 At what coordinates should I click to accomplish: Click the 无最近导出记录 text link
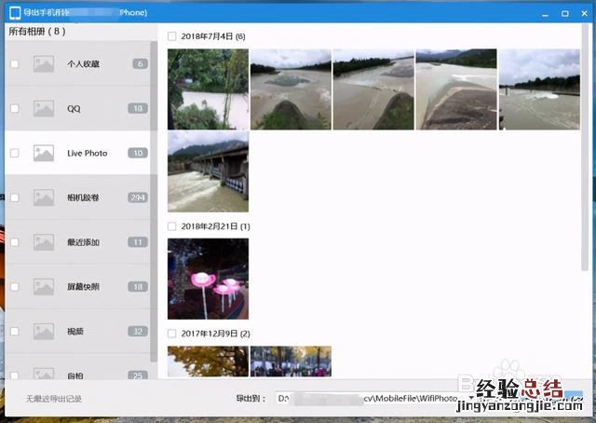pyautogui.click(x=54, y=399)
